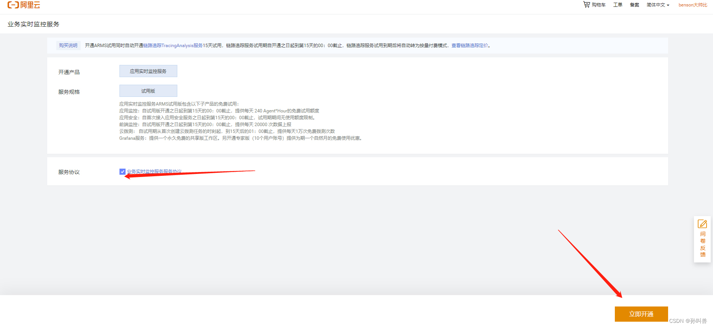Screen dimensions: 713x327
Task: Open the 工单 tickets menu
Action: pos(618,5)
